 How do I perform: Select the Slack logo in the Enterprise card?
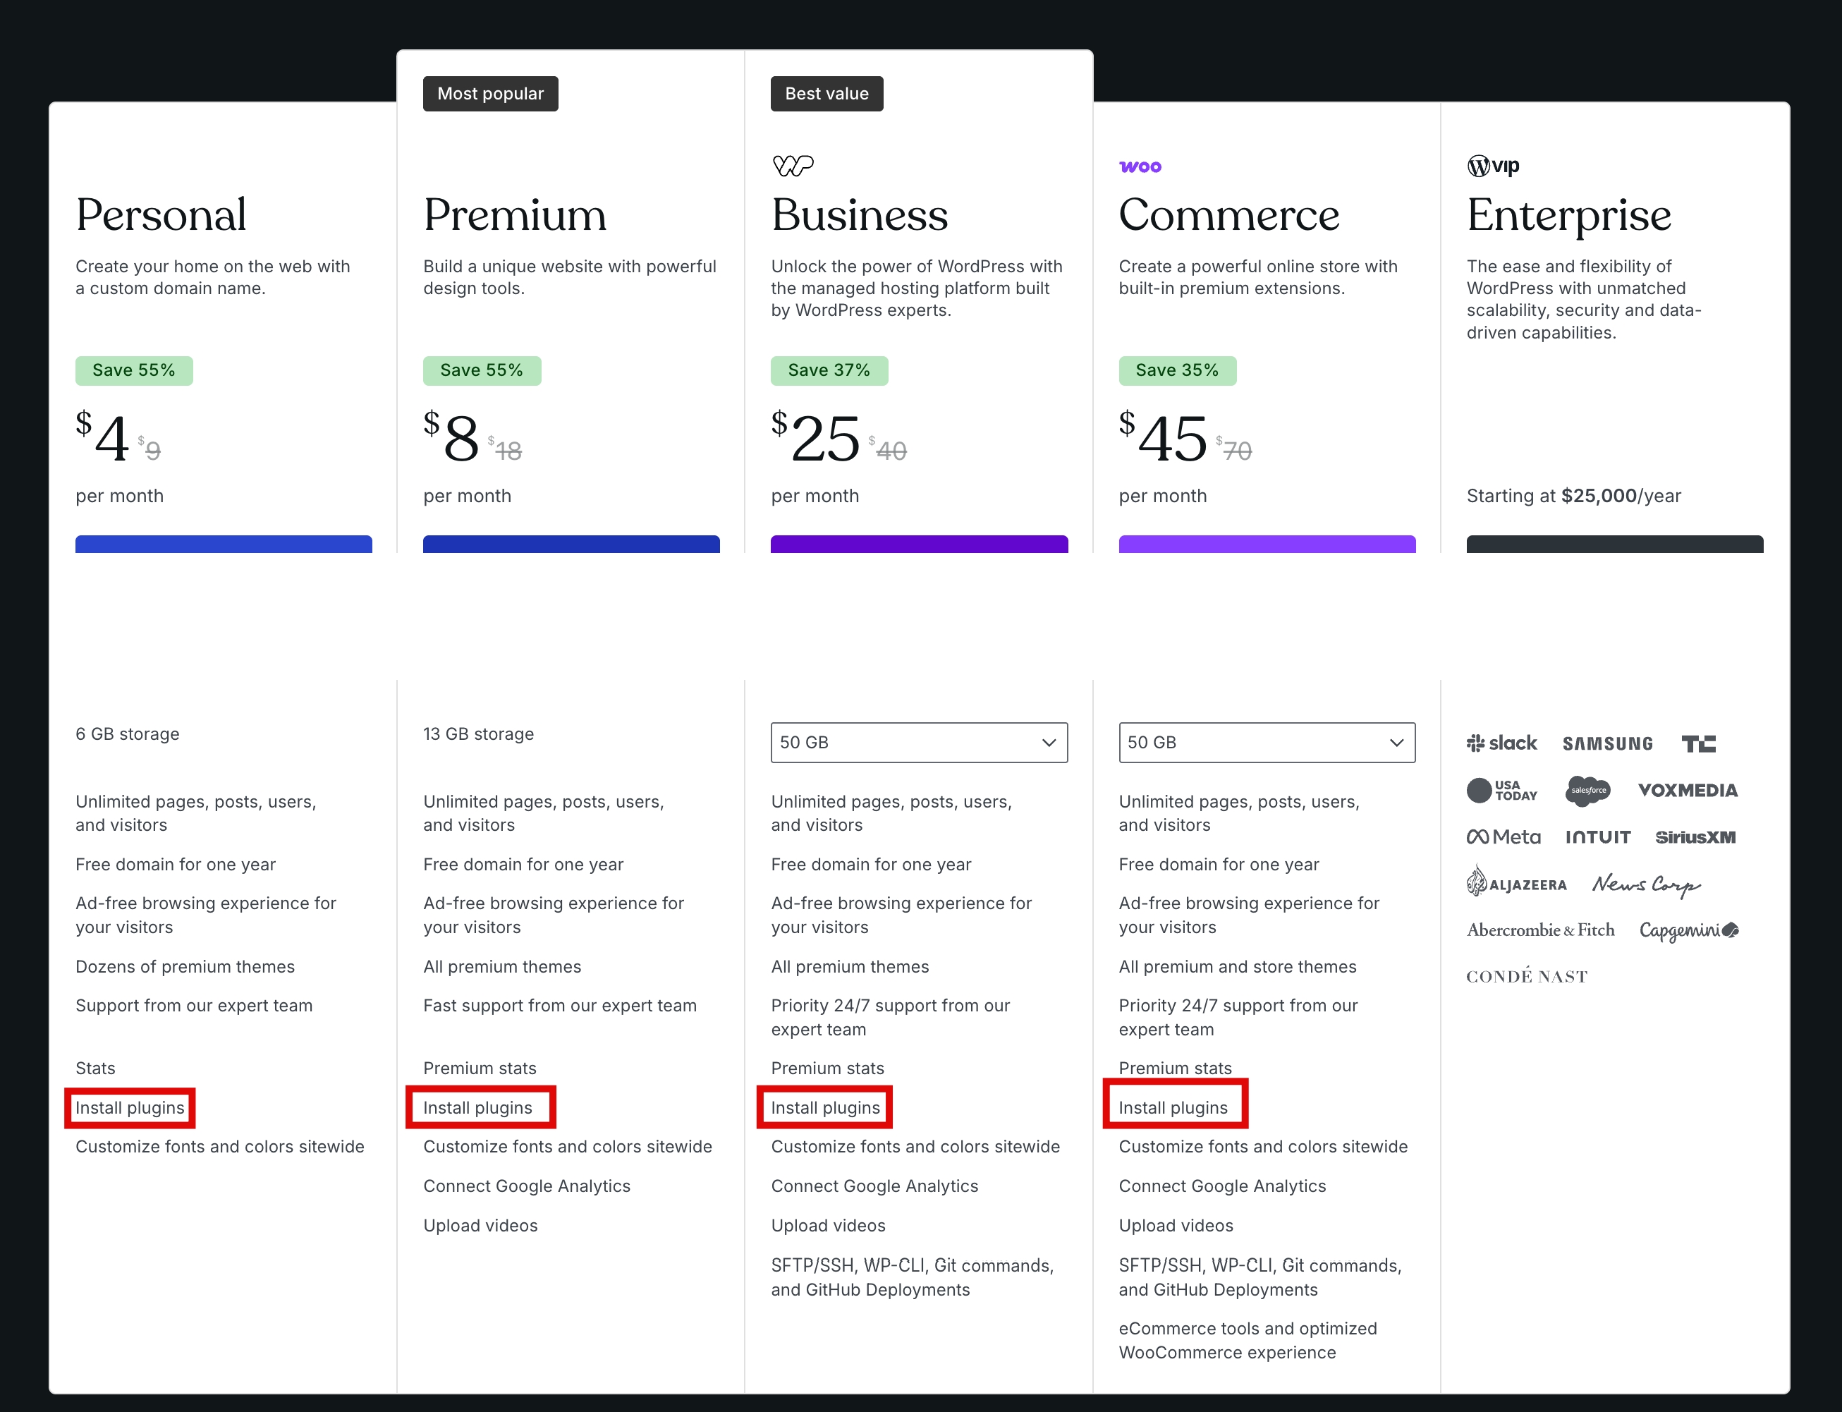click(x=1501, y=743)
